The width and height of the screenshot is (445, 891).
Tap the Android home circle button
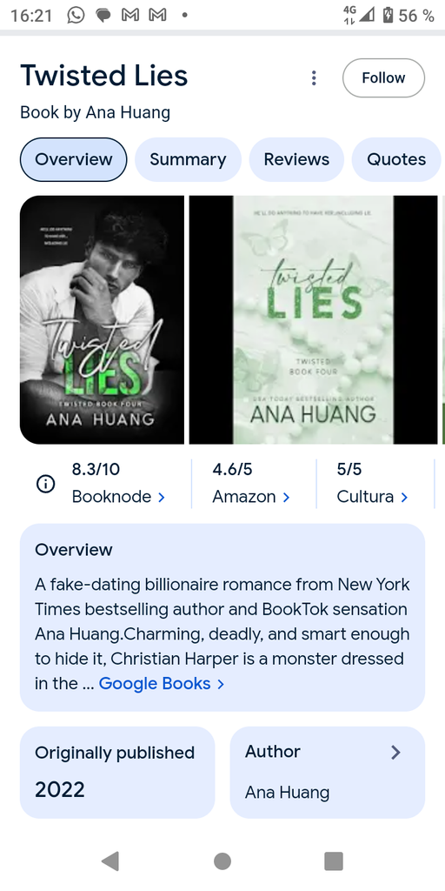(x=222, y=861)
